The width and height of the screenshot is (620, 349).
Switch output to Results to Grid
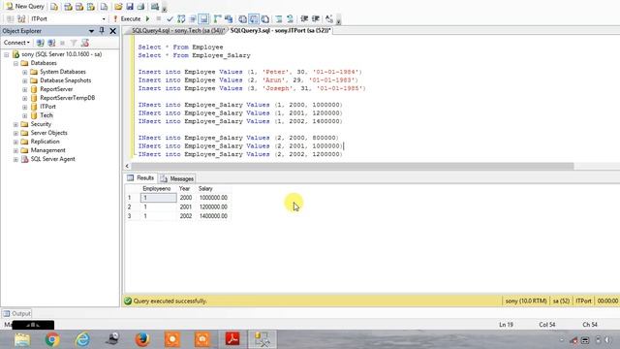click(x=254, y=19)
